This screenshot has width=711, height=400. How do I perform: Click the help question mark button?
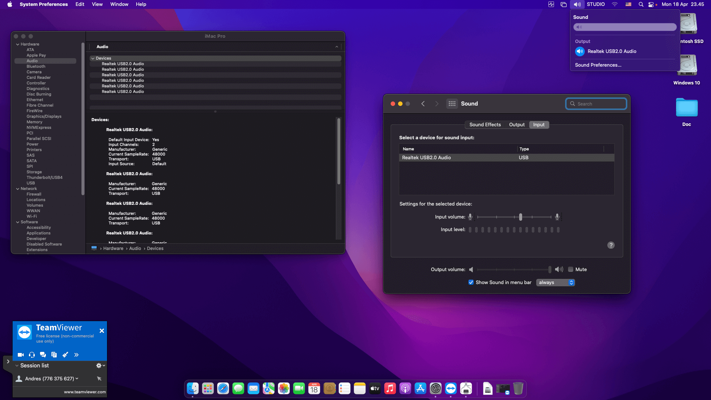(x=611, y=245)
